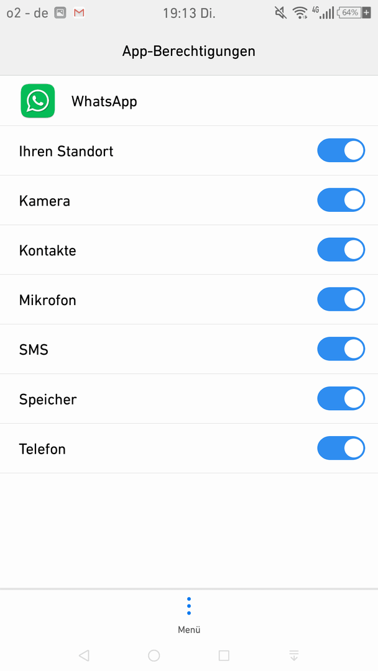Screen dimensions: 378x671
Task: Tap the home circle navigation icon
Action: (x=154, y=655)
